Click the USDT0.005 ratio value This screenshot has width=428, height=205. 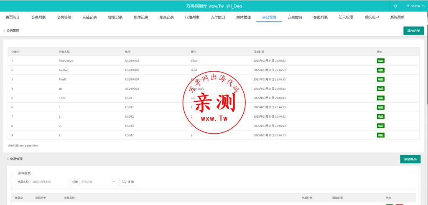click(132, 89)
